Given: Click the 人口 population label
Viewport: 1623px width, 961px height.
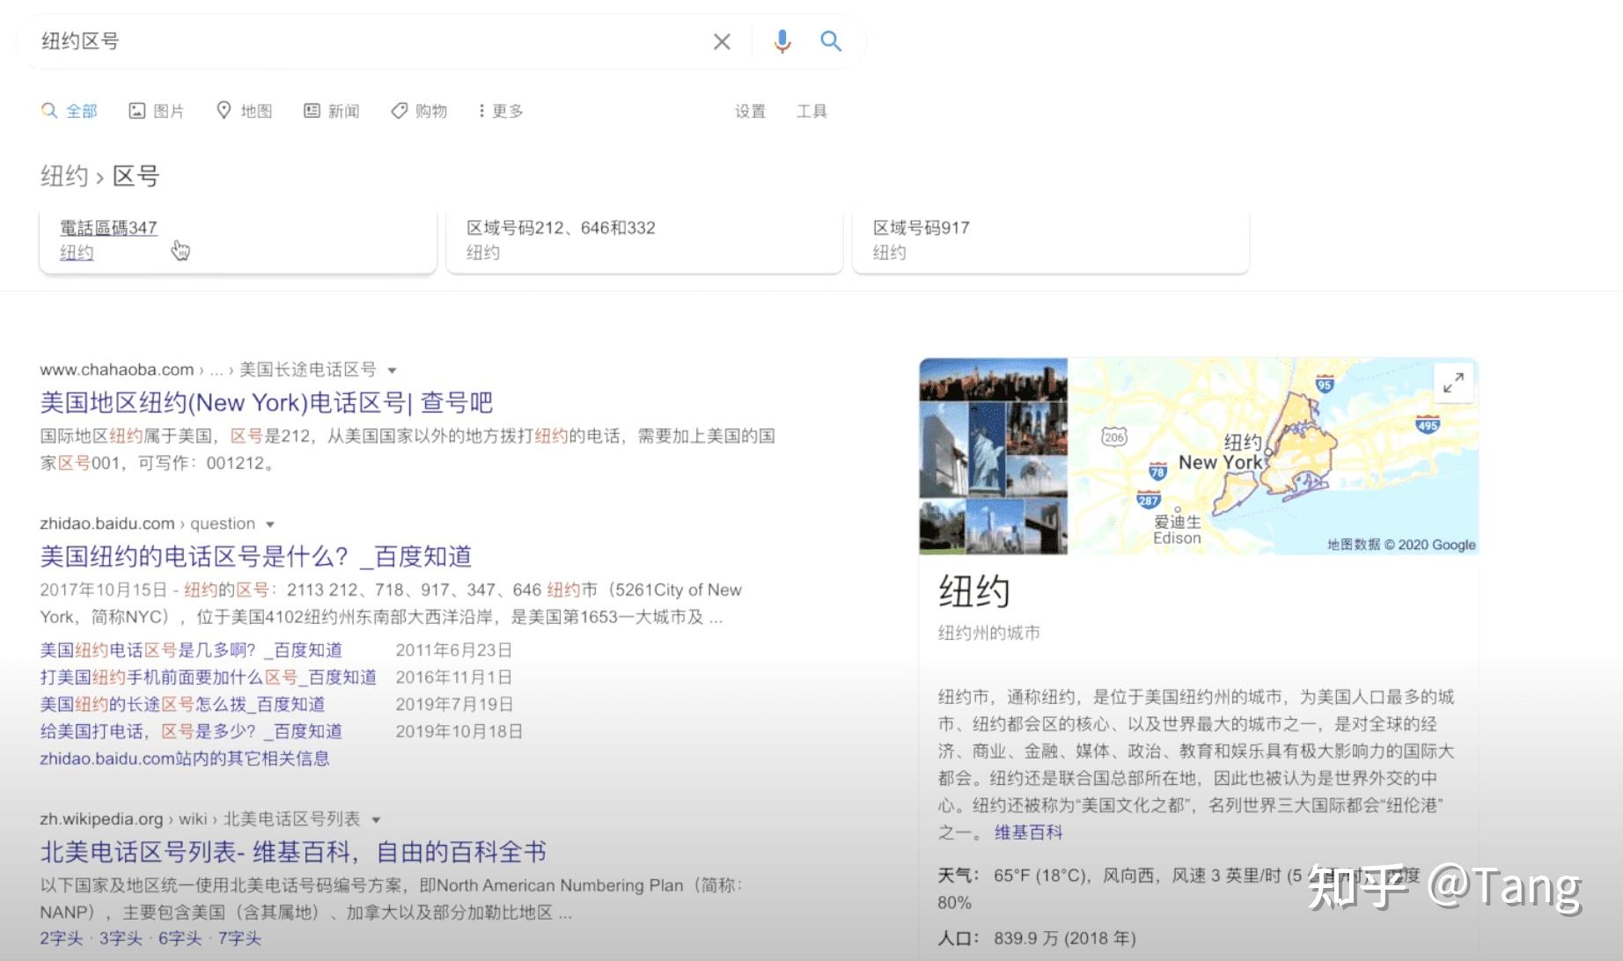Looking at the screenshot, I should click(958, 938).
